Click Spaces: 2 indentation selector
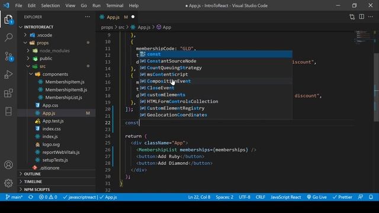 tap(224, 197)
